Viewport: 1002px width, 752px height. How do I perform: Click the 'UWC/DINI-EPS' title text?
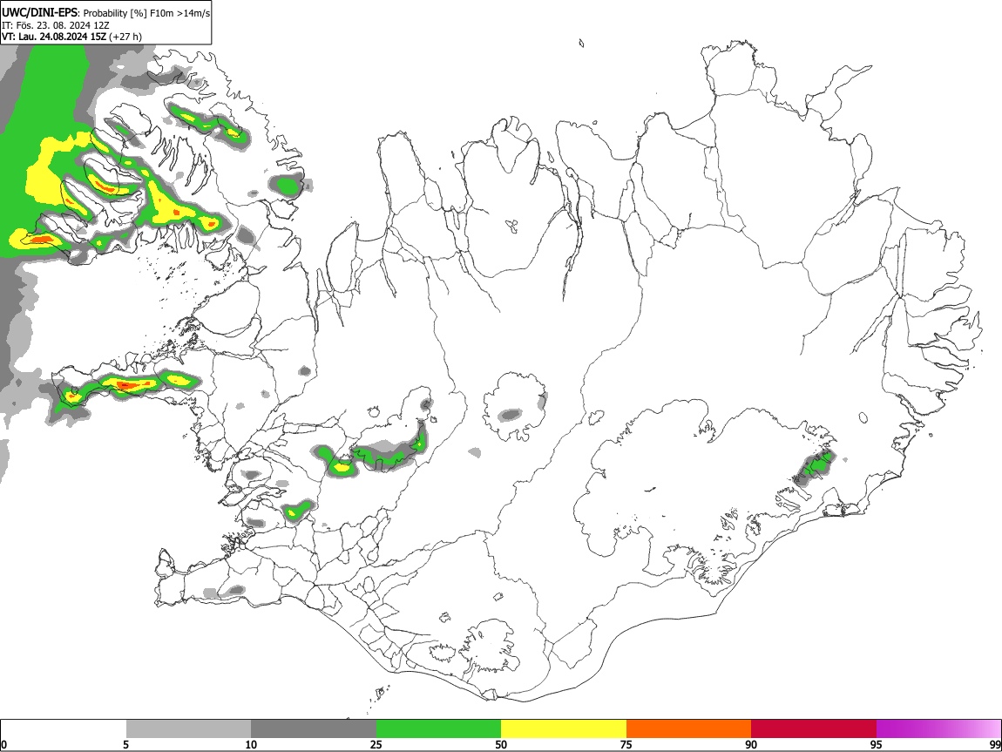pyautogui.click(x=40, y=13)
